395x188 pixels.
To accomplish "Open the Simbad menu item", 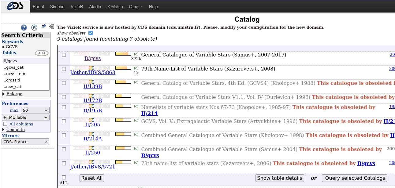I will point(57,6).
